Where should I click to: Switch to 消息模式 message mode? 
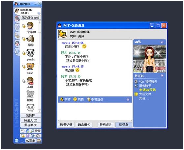pyautogui.click(x=84, y=125)
